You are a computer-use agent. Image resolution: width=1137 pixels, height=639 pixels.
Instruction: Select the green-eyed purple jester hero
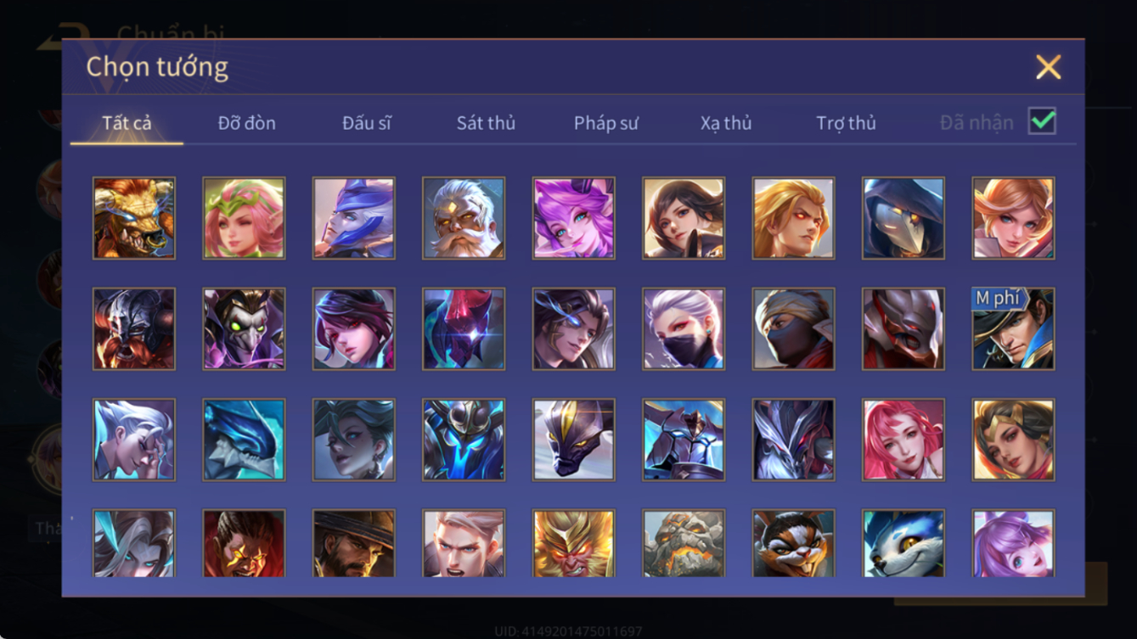click(244, 329)
